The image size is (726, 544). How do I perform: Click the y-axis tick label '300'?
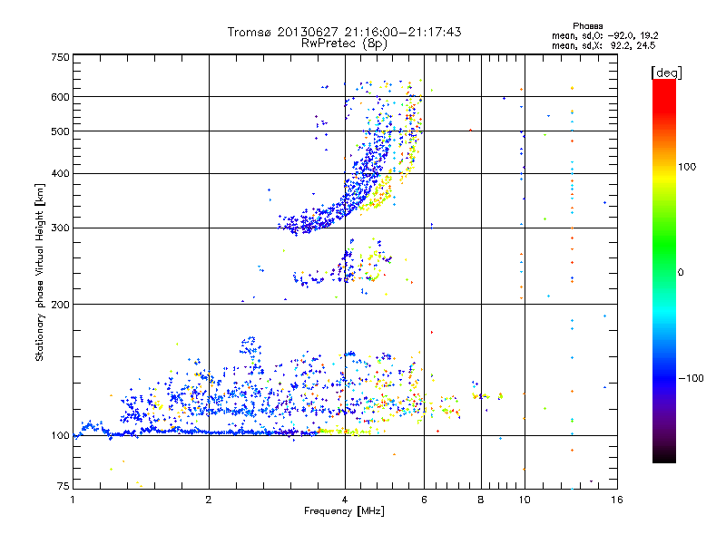[x=60, y=228]
